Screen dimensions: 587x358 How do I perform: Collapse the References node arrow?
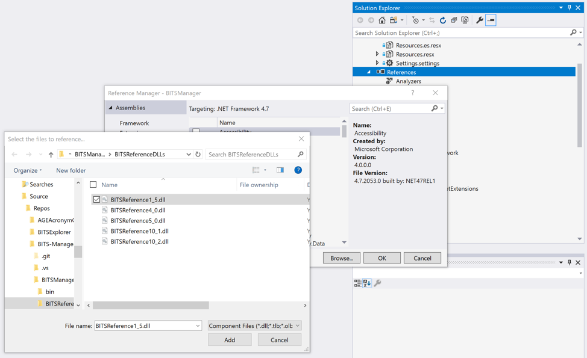click(x=369, y=72)
